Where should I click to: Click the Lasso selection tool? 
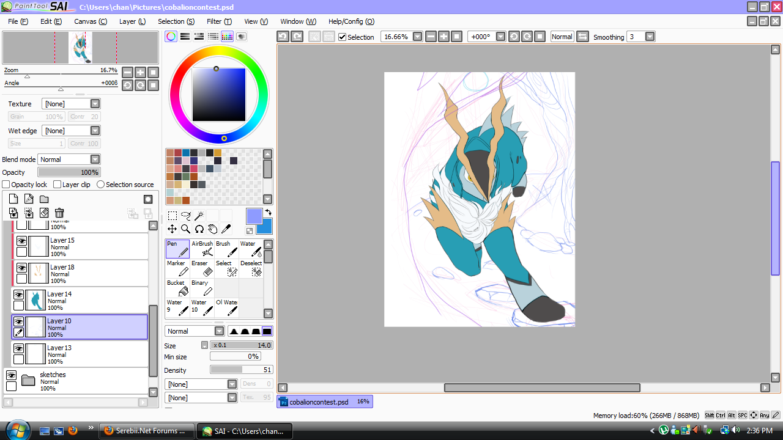[185, 216]
